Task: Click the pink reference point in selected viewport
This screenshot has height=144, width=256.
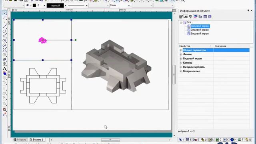Action: 42,40
